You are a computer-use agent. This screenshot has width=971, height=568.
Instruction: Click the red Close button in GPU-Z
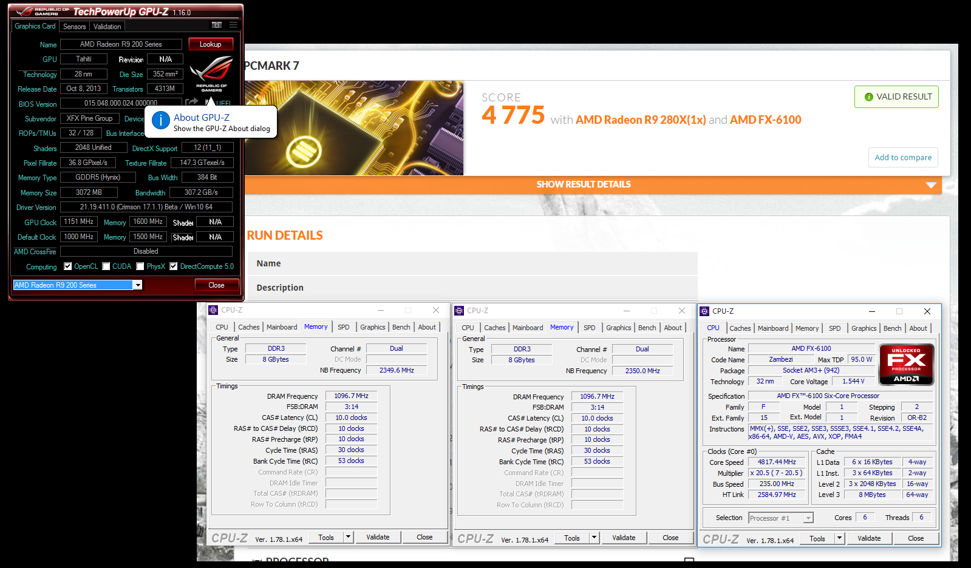coord(216,285)
